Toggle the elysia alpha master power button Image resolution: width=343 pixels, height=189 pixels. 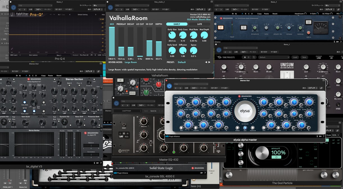click(x=169, y=86)
